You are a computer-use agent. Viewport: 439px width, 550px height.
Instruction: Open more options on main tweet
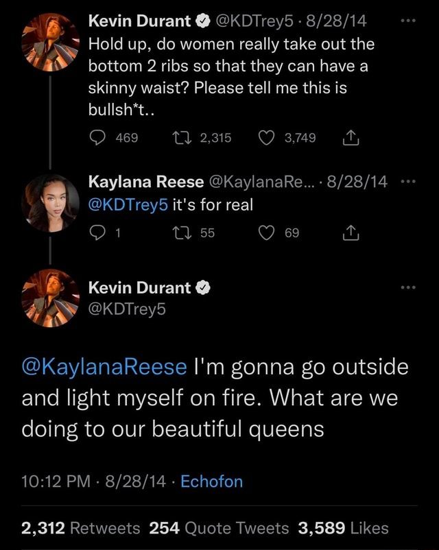click(x=409, y=287)
